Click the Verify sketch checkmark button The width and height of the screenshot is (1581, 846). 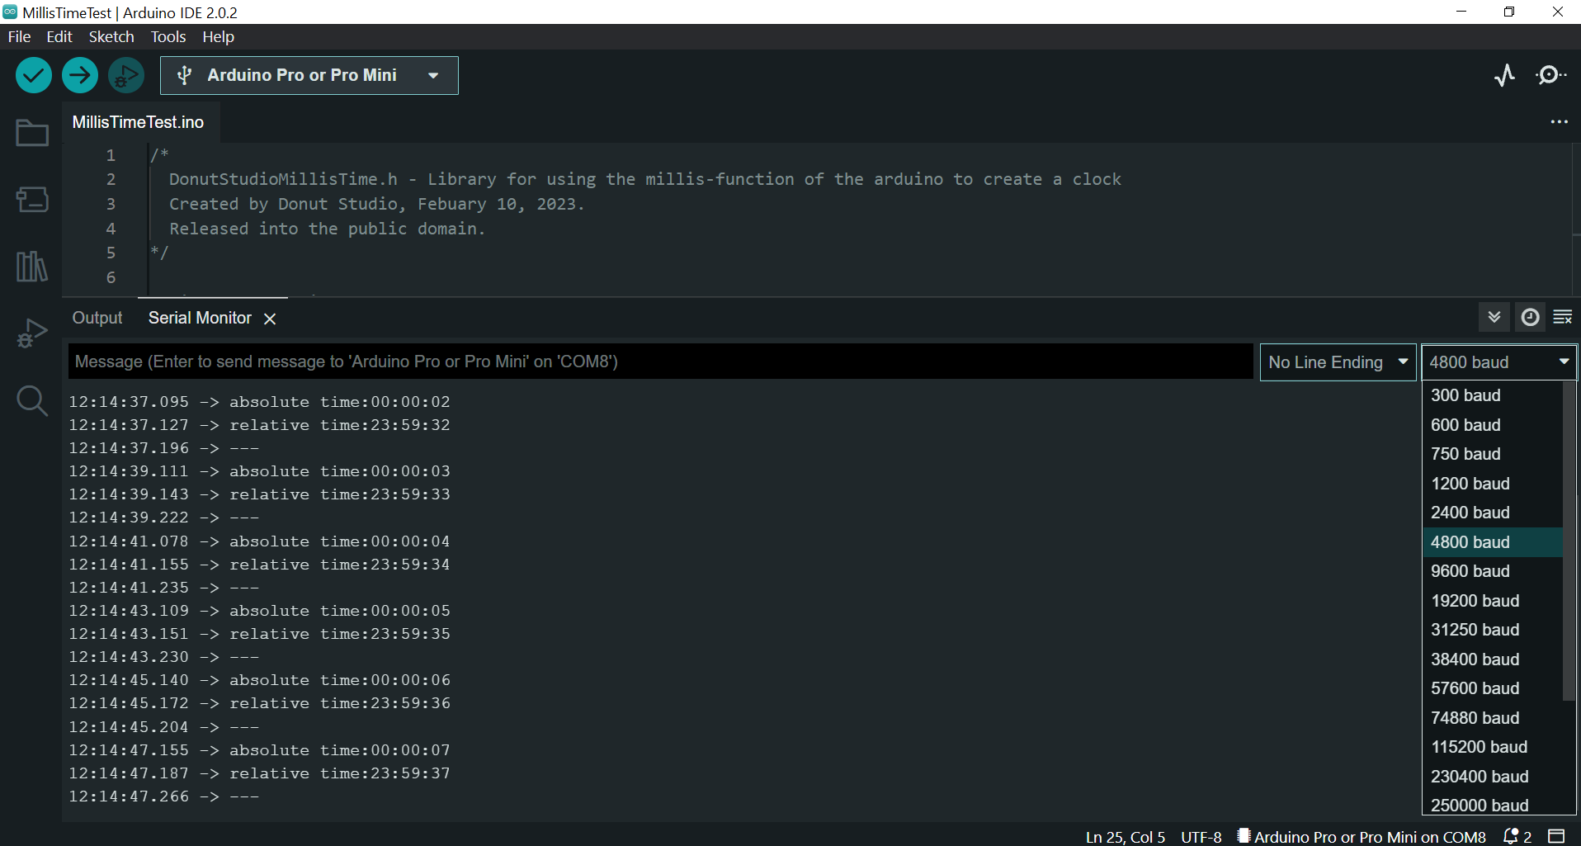pyautogui.click(x=34, y=75)
